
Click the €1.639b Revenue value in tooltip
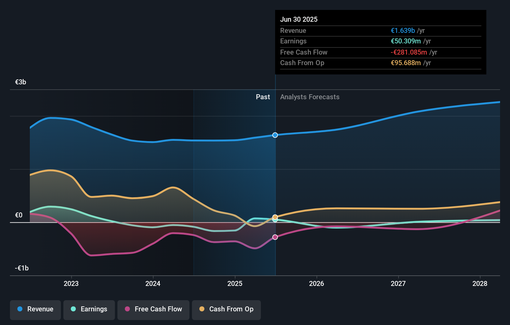click(x=403, y=30)
